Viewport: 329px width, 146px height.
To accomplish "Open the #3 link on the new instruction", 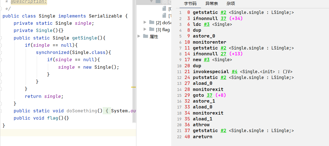I will (x=207, y=60).
